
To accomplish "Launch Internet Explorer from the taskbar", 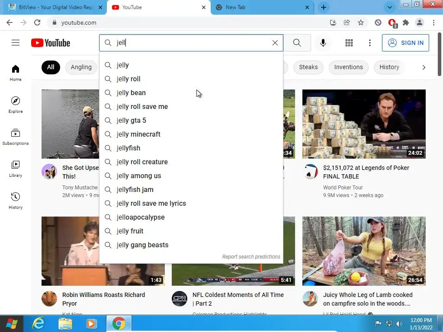I will [39, 323].
